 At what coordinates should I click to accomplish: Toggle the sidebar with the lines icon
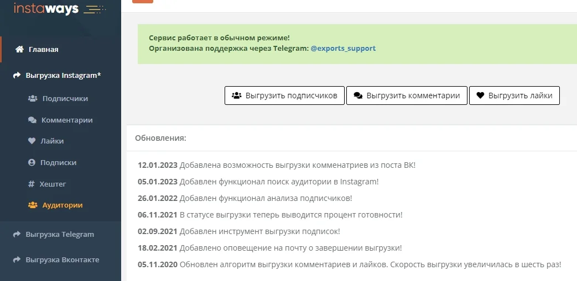click(94, 8)
